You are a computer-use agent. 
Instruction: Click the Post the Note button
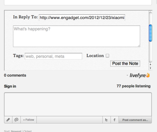pos(125,63)
